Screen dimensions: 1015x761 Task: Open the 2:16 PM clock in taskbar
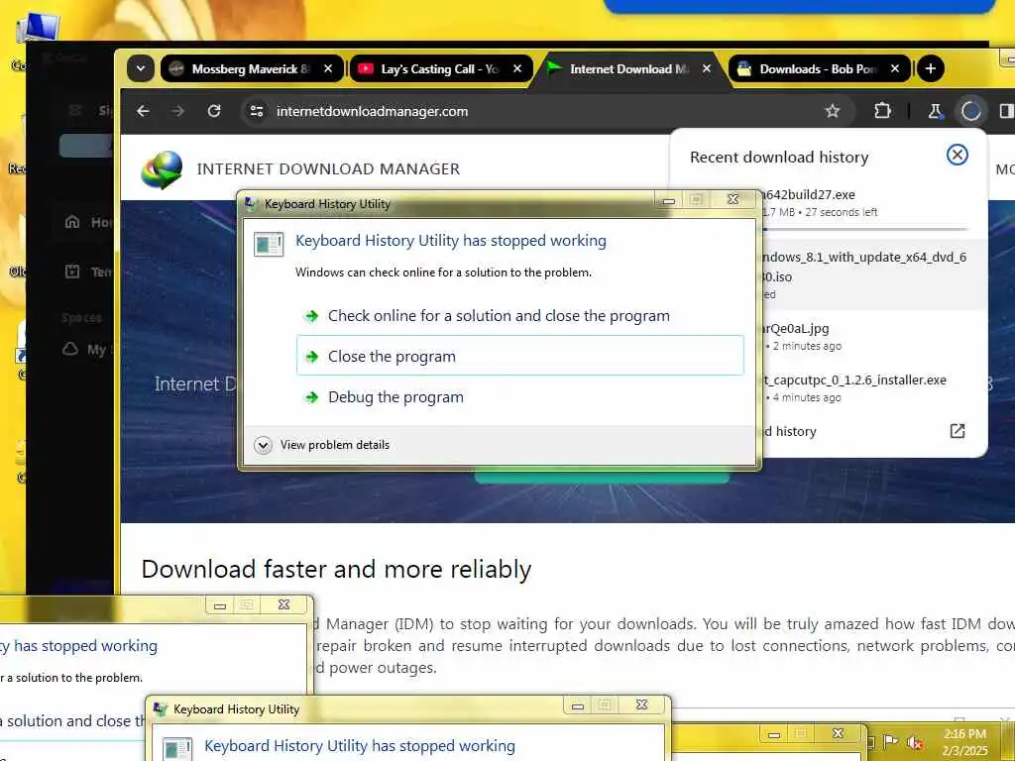coord(965,741)
